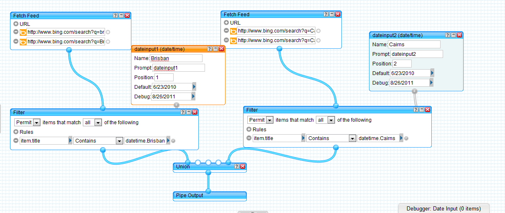This screenshot has height=213, width=505.
Task: Expand Default date arrow in dateinput2
Action: click(432, 73)
